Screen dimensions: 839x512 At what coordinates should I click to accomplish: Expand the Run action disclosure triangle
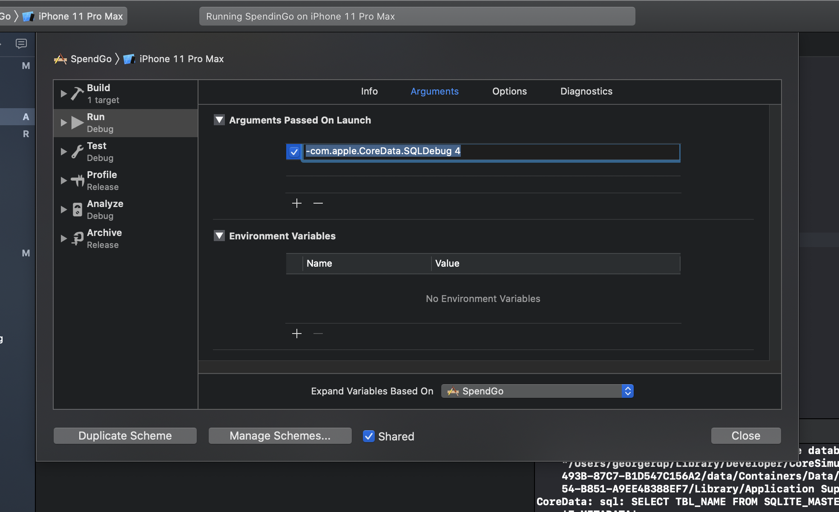(x=63, y=123)
